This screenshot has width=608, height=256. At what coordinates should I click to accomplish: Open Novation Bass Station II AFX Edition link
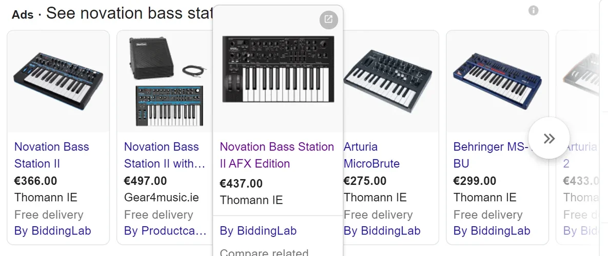[277, 155]
